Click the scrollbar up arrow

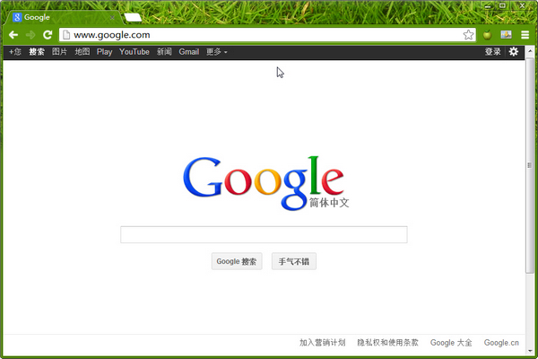coord(530,51)
